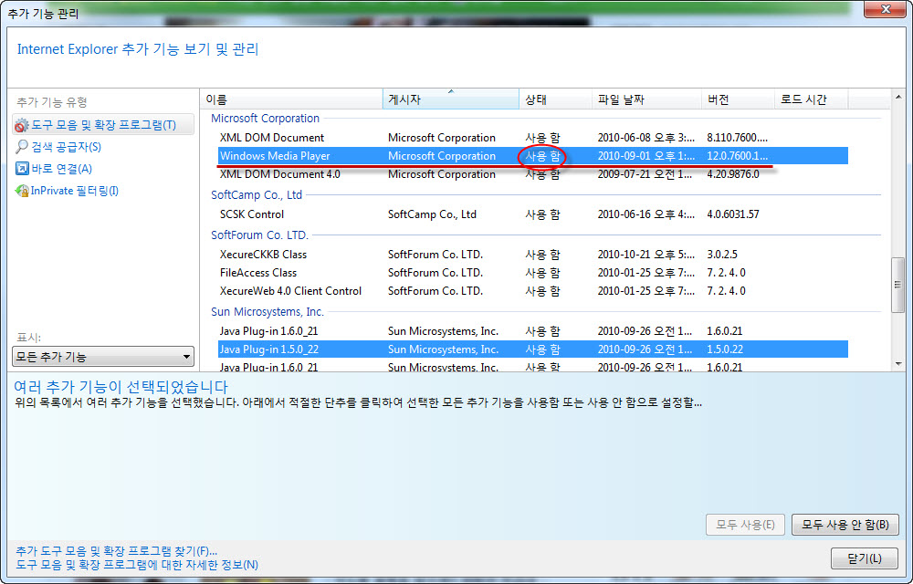Image resolution: width=913 pixels, height=584 pixels.
Task: Sort by 이름 column header
Action: 292,99
